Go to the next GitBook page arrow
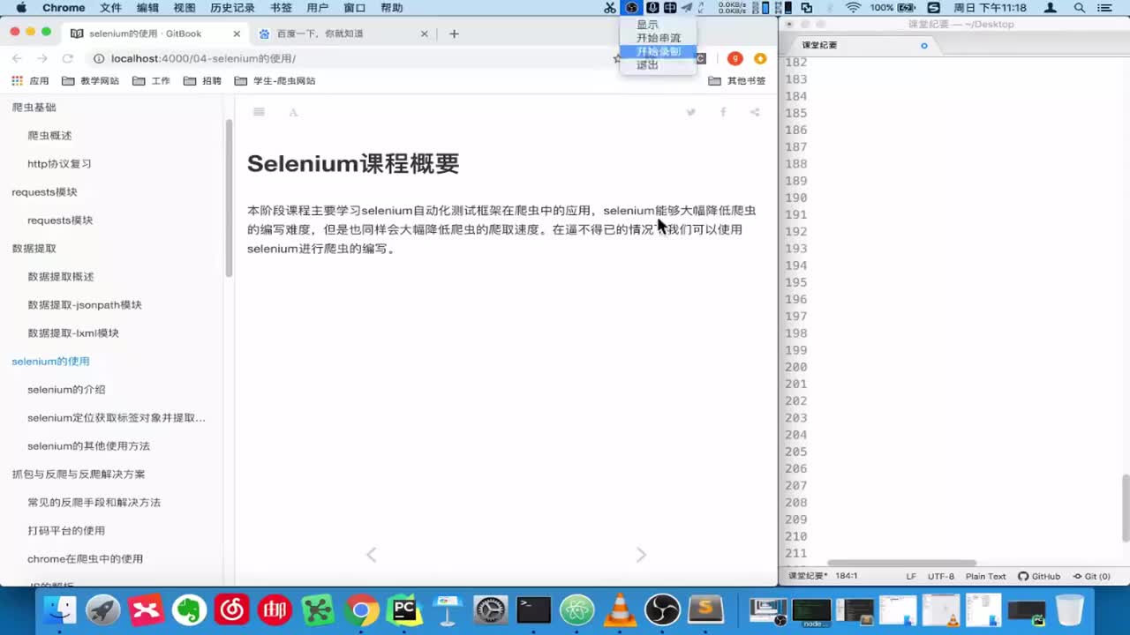 point(641,555)
